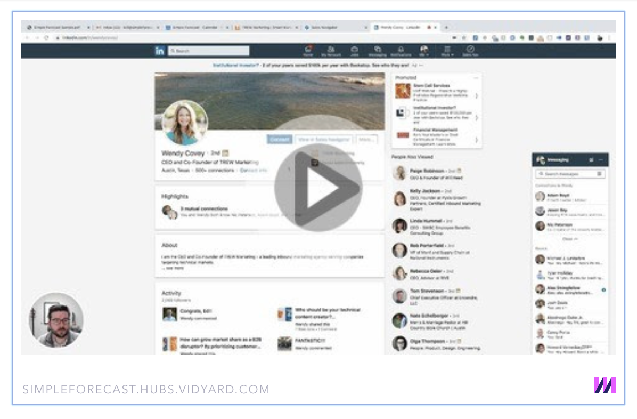Open the My Network icon
637x419 pixels.
point(331,51)
